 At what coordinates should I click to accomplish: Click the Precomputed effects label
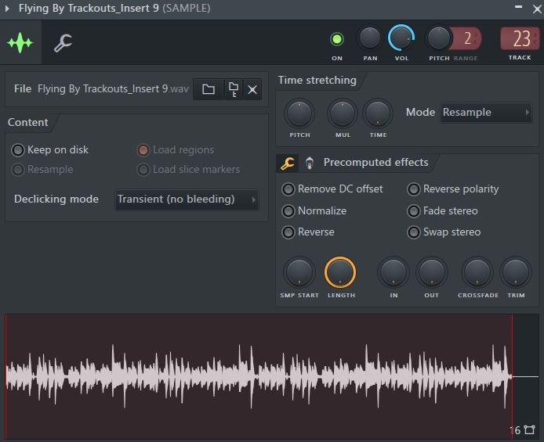click(x=375, y=163)
